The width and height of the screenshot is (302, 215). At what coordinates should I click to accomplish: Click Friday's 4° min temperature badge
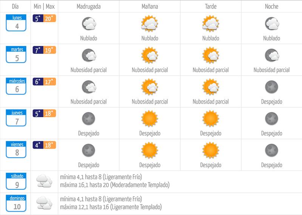pos(38,145)
